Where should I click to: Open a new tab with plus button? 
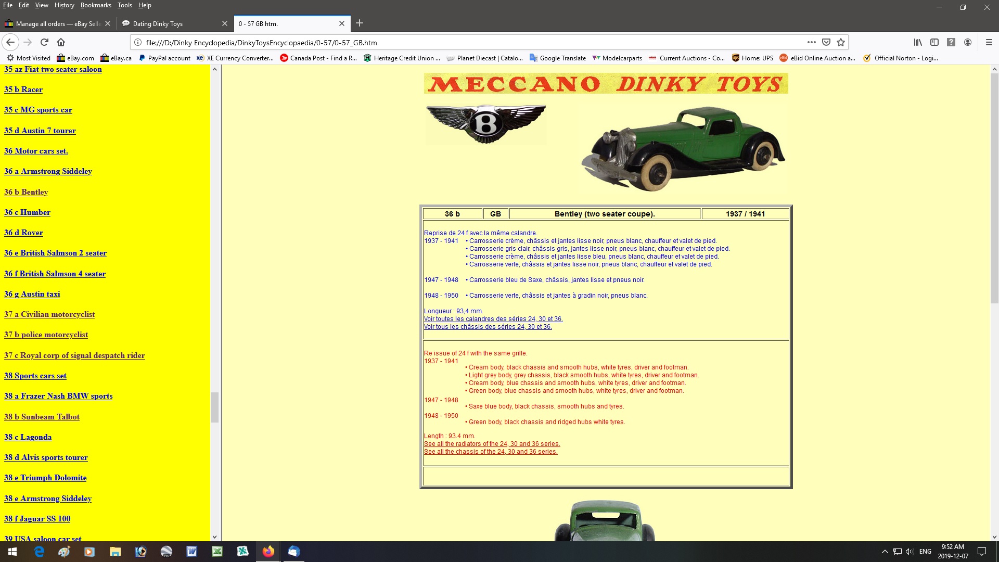point(360,23)
